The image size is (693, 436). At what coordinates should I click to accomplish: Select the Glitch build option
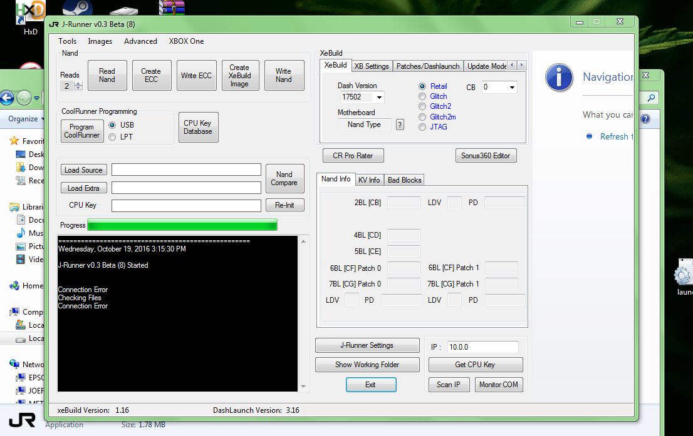tap(422, 96)
